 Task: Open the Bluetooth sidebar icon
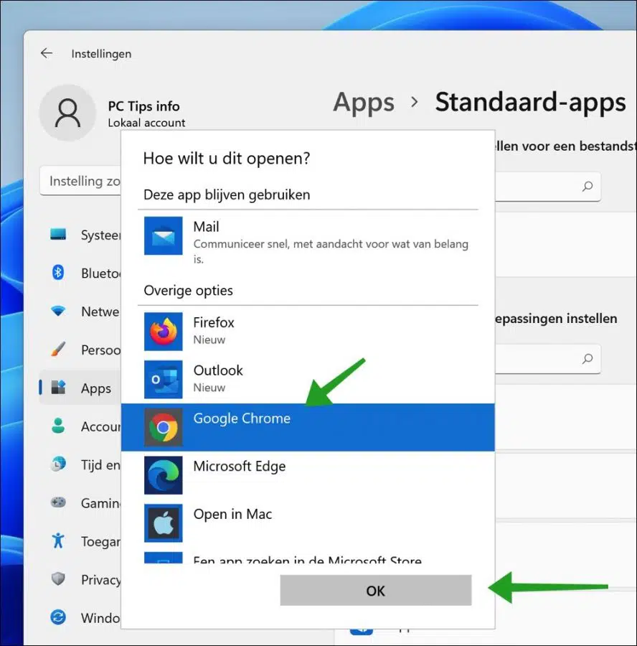58,272
